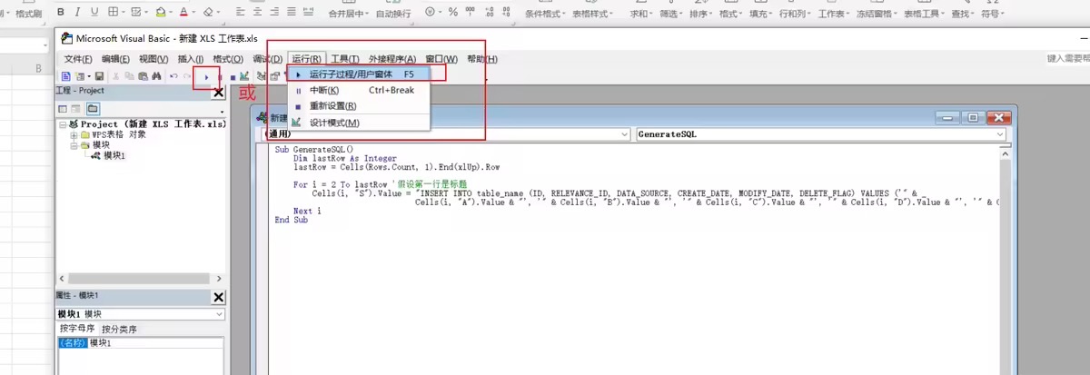Click the View WPS sheet toolbar icon
This screenshot has height=375, width=1090.
(x=66, y=76)
